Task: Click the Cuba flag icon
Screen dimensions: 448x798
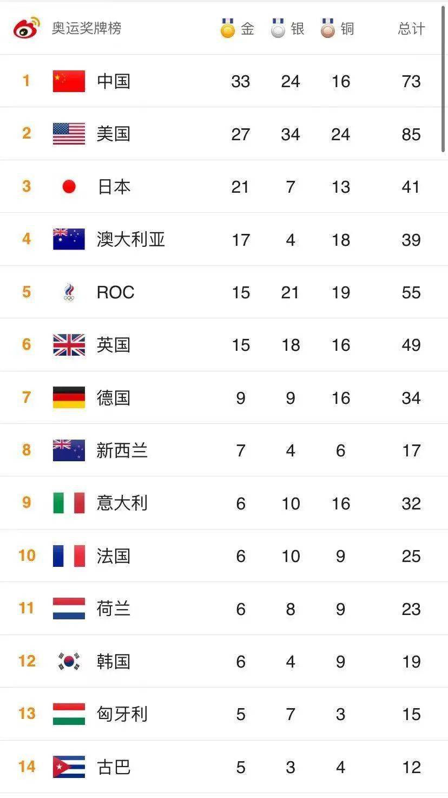Action: pyautogui.click(x=69, y=767)
